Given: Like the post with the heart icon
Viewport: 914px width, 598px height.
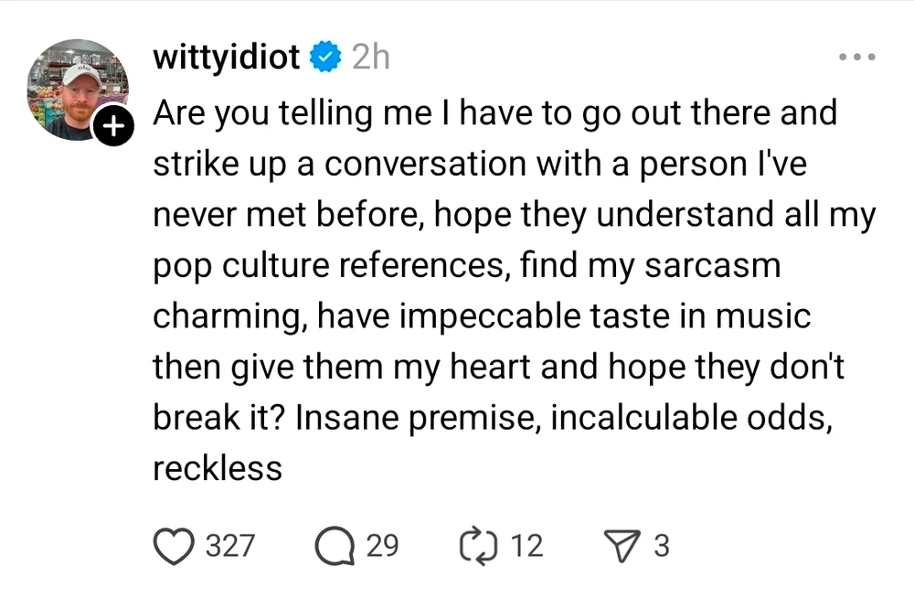Looking at the screenshot, I should 174,546.
